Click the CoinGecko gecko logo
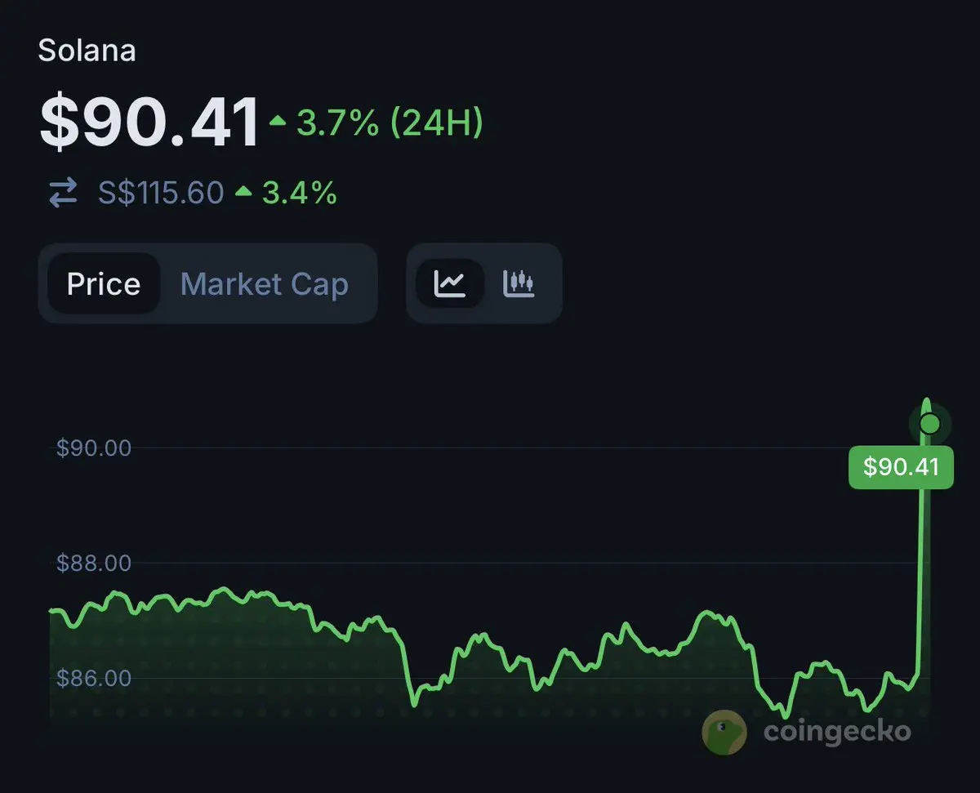Viewport: 980px width, 793px height. 724,731
